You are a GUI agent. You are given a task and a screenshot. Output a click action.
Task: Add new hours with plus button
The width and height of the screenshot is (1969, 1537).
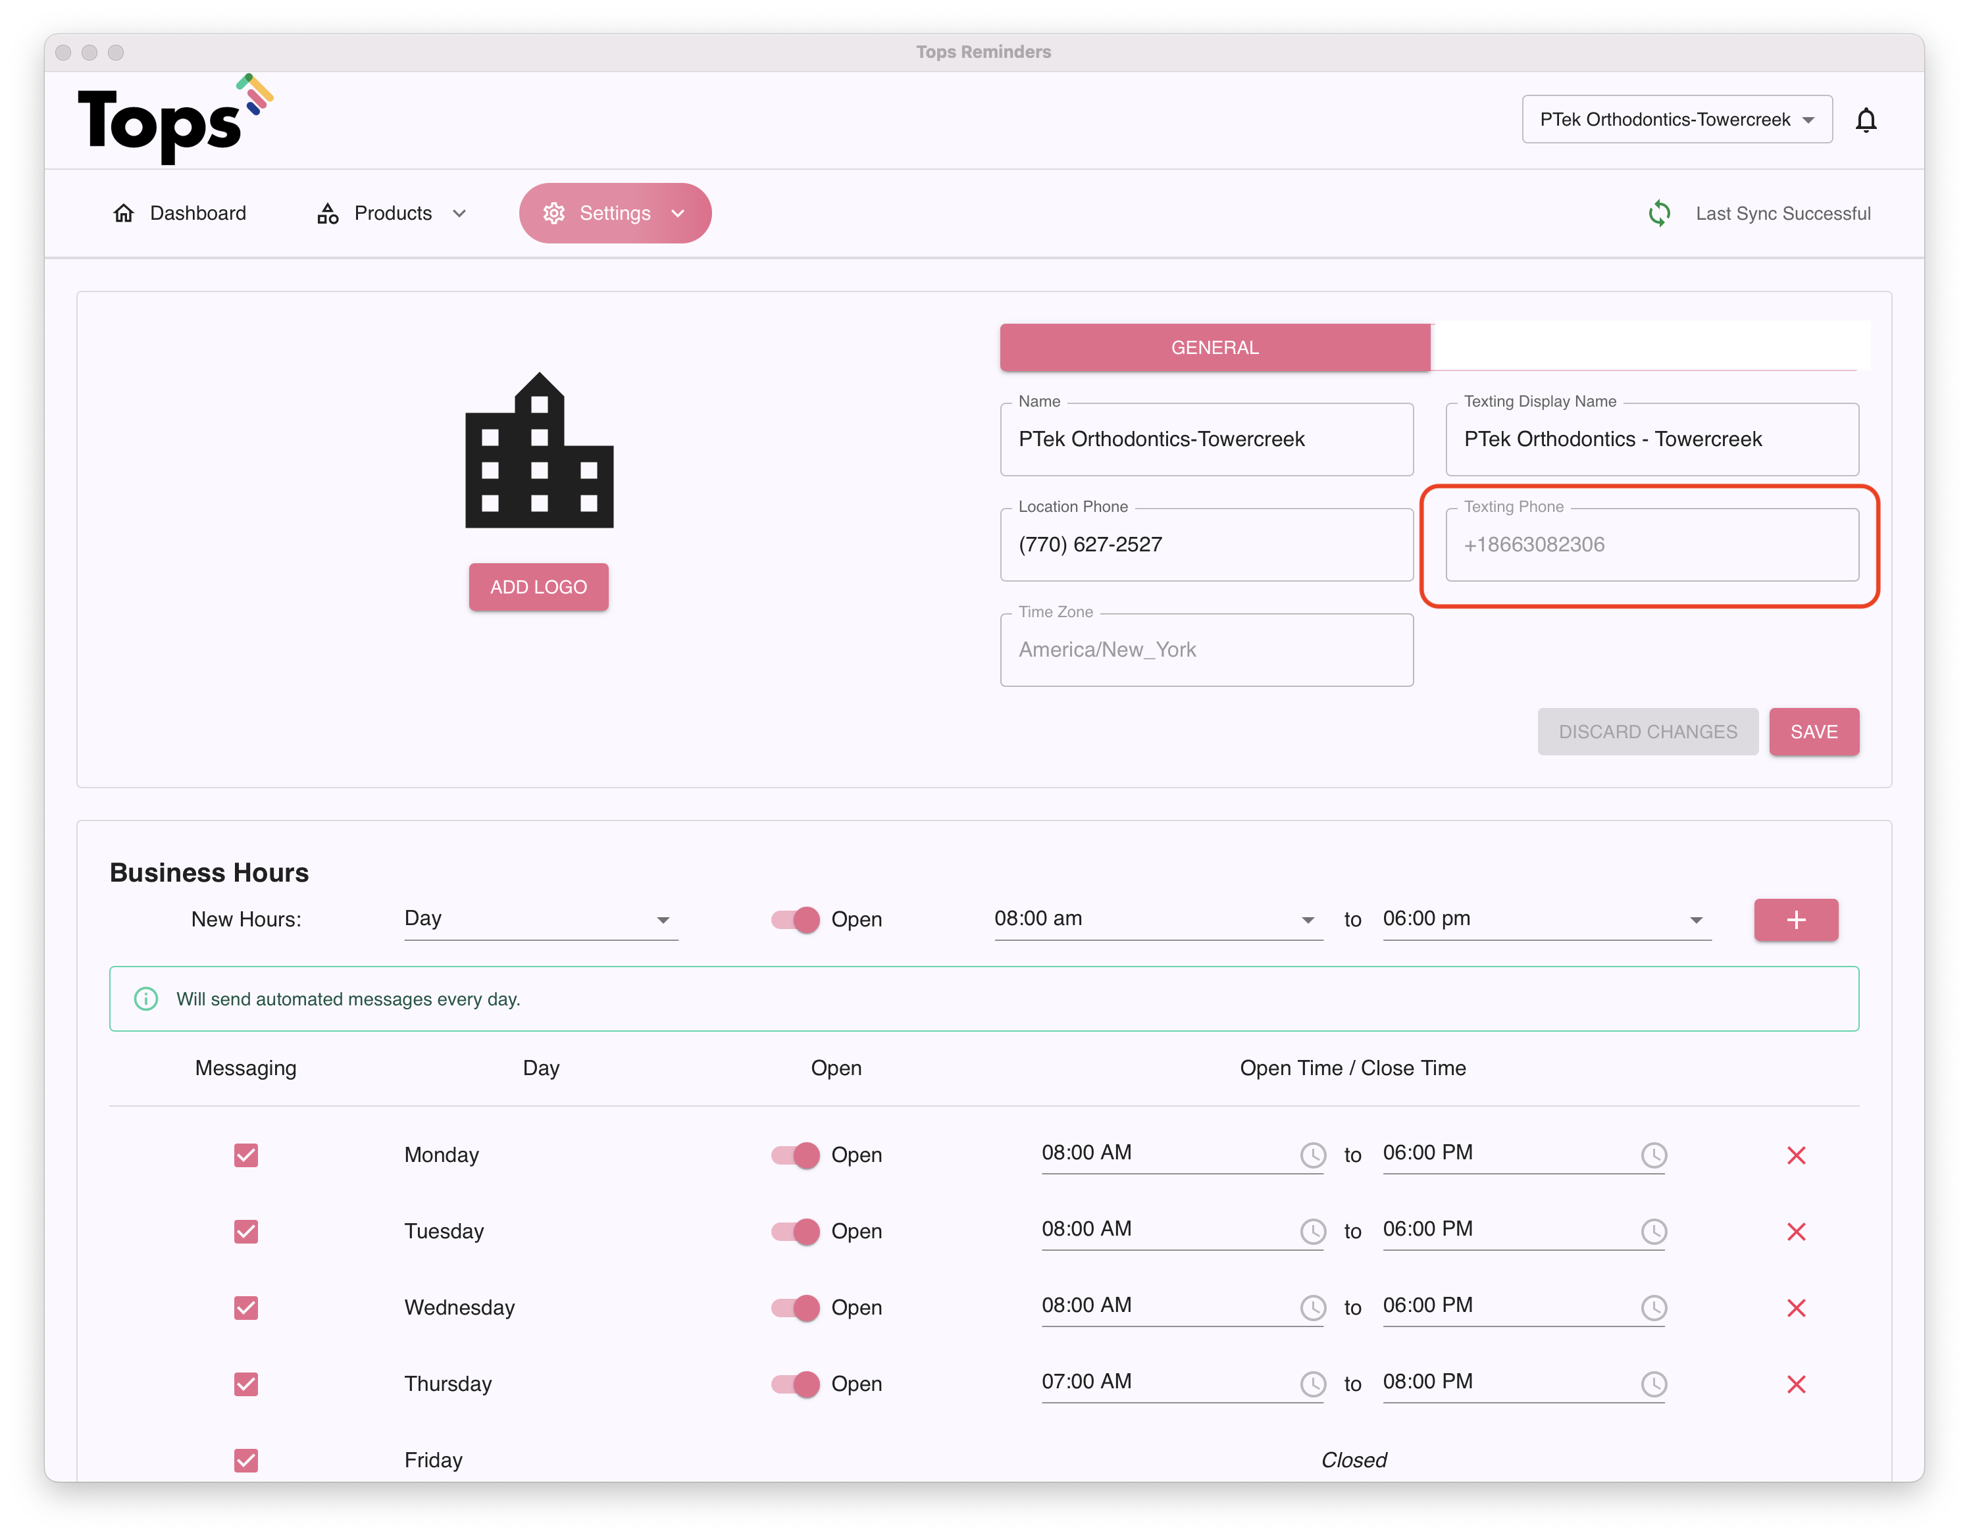pyautogui.click(x=1795, y=919)
